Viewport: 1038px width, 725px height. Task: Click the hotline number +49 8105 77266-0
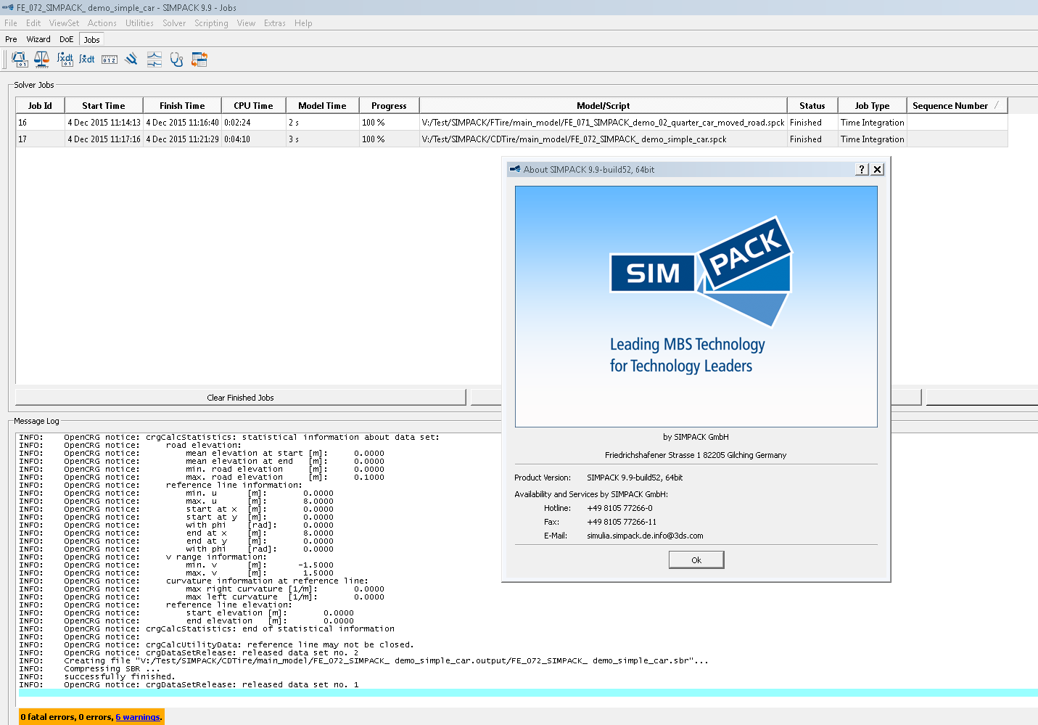[619, 508]
